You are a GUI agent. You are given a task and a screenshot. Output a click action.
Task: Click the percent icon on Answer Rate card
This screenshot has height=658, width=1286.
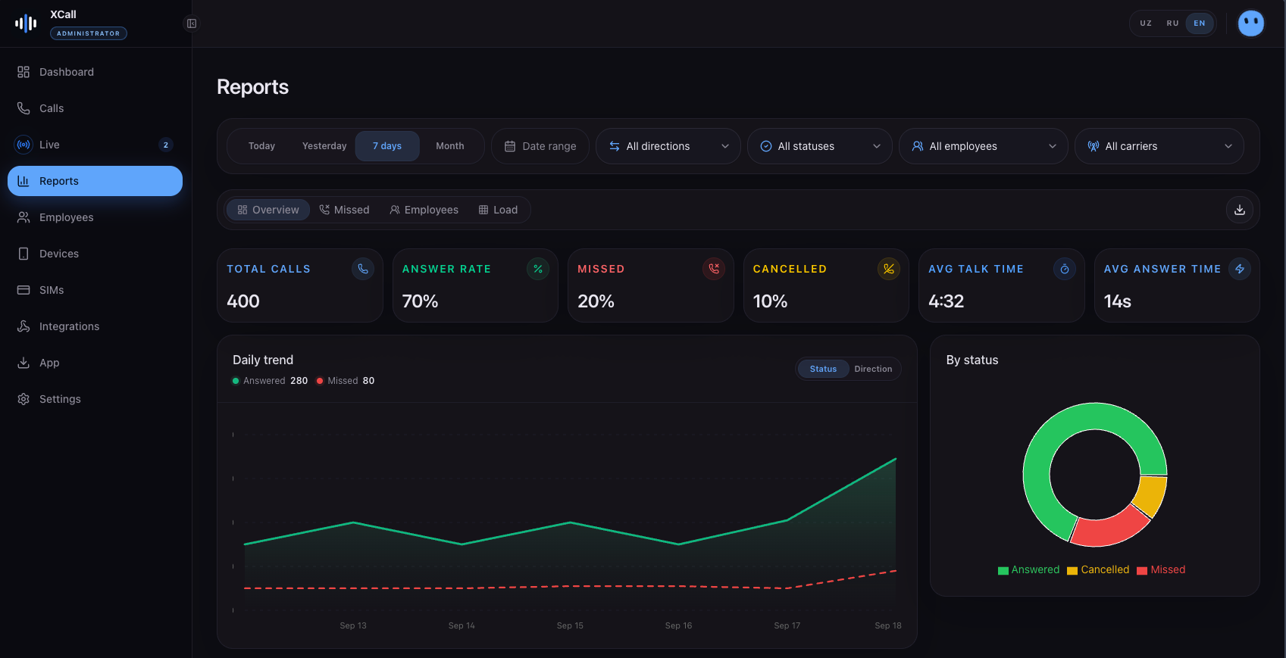[538, 269]
